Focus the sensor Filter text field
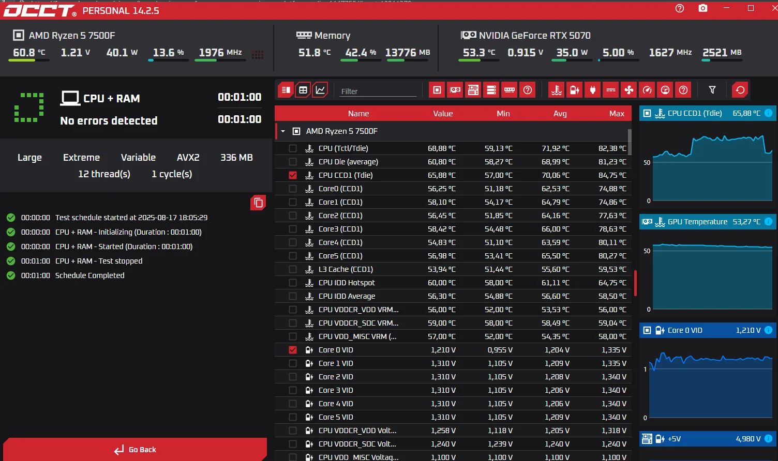 click(x=378, y=91)
